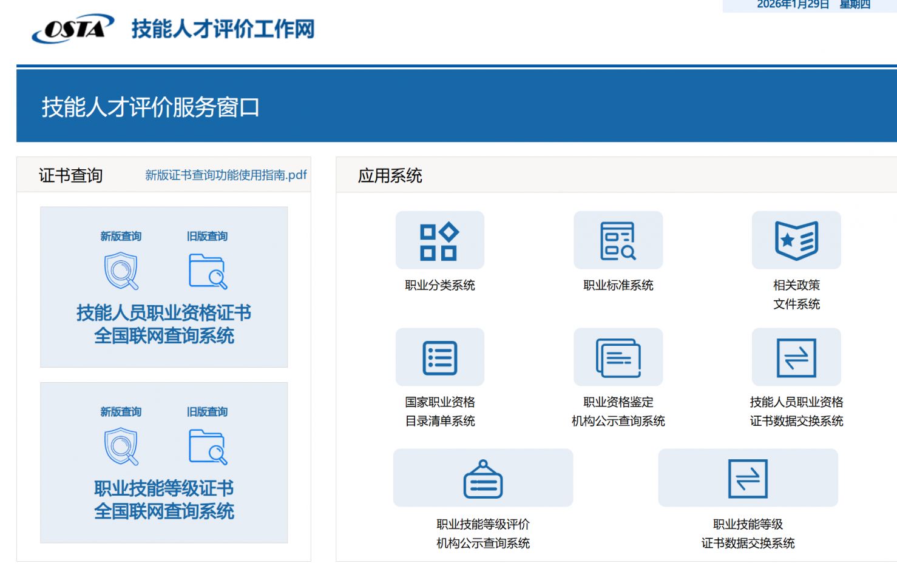This screenshot has width=897, height=566.
Task: Select the 应用系统 panel heading
Action: [390, 175]
